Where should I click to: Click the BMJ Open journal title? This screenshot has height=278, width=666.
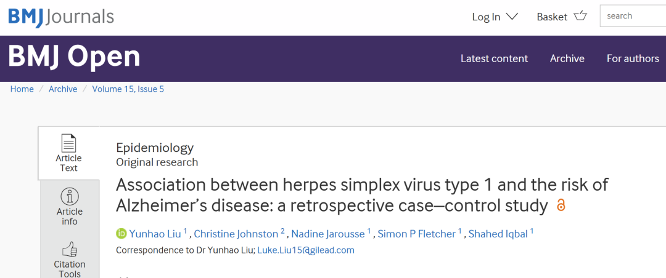tap(75, 57)
